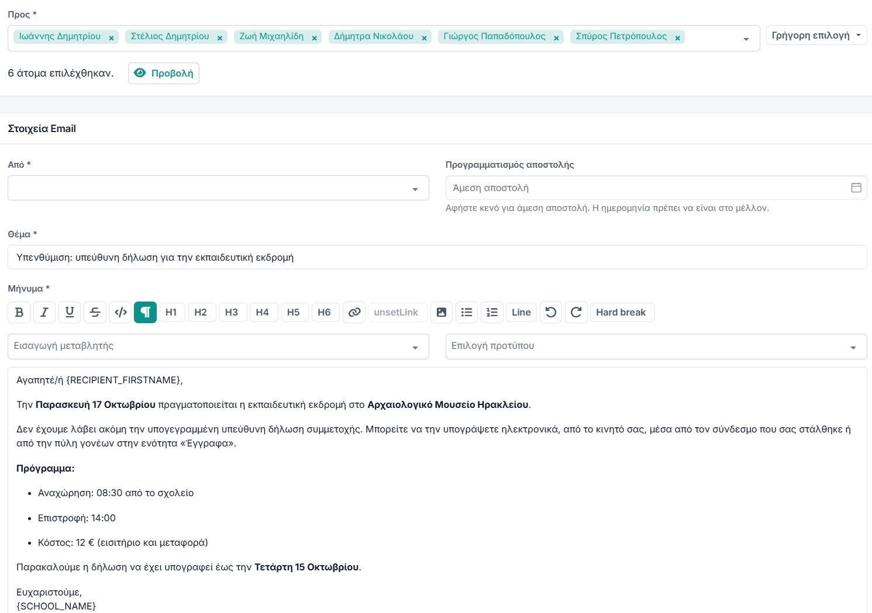Toggle inline code formatting
This screenshot has width=872, height=613.
[120, 313]
